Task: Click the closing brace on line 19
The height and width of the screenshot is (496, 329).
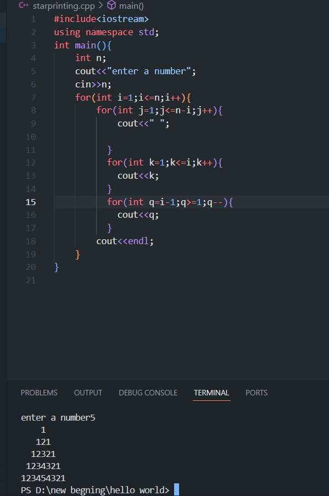Action: [78, 255]
